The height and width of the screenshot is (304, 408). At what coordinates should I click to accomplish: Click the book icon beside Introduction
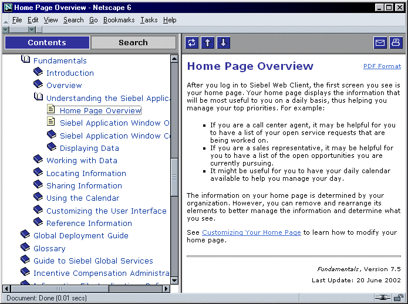point(38,72)
